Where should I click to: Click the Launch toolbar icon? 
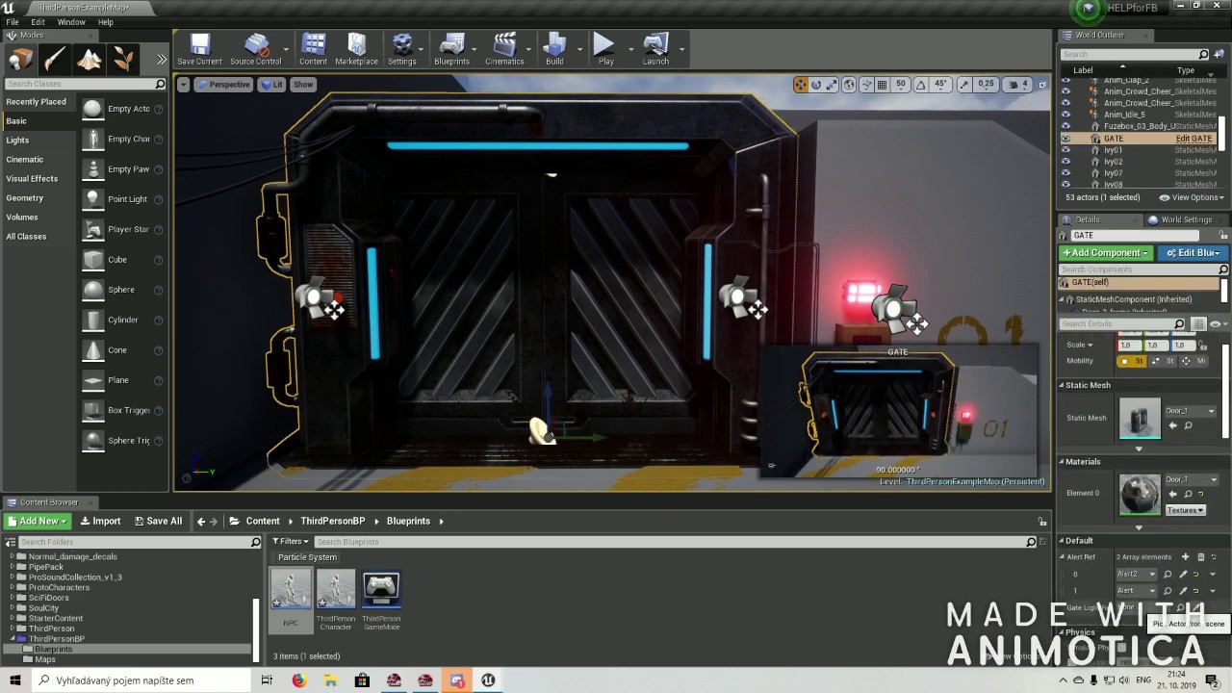coord(655,49)
